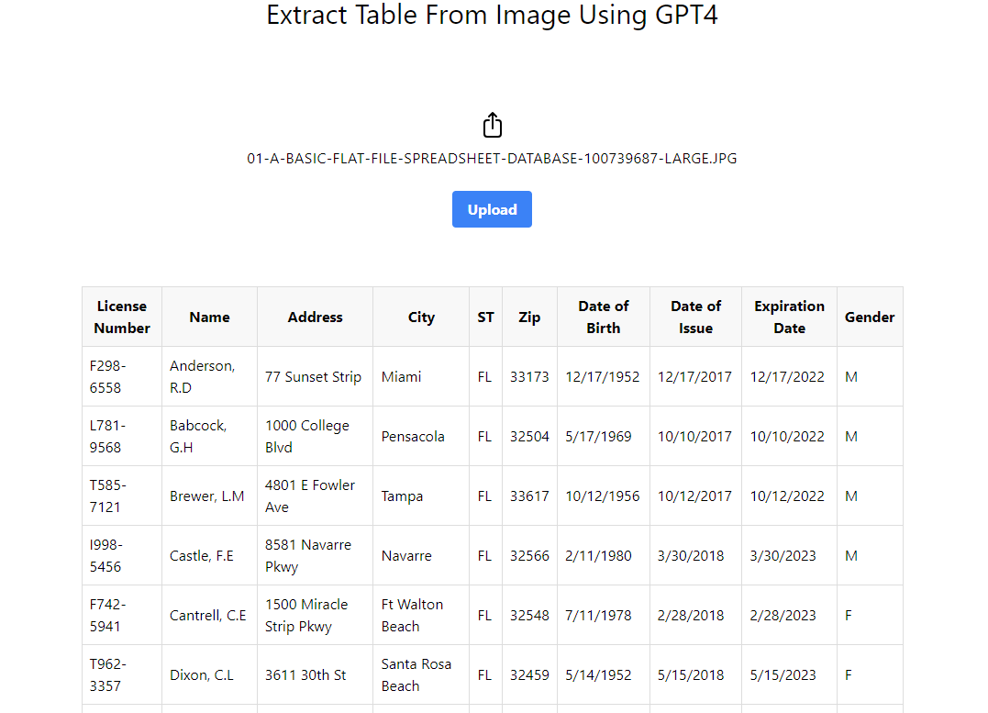Select the 4801 E Fowler Ave address
This screenshot has height=713, width=988.
[x=310, y=496]
